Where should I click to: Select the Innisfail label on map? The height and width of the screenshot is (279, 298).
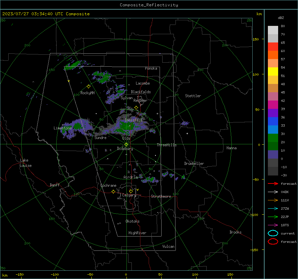click(x=133, y=120)
